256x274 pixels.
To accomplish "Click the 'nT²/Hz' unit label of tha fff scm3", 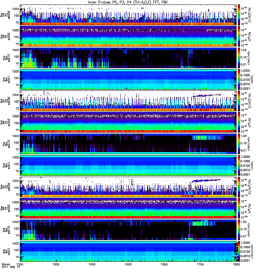I will click(x=250, y=36).
